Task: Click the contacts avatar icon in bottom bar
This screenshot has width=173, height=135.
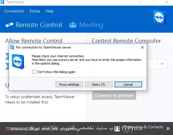Action: 117,129
